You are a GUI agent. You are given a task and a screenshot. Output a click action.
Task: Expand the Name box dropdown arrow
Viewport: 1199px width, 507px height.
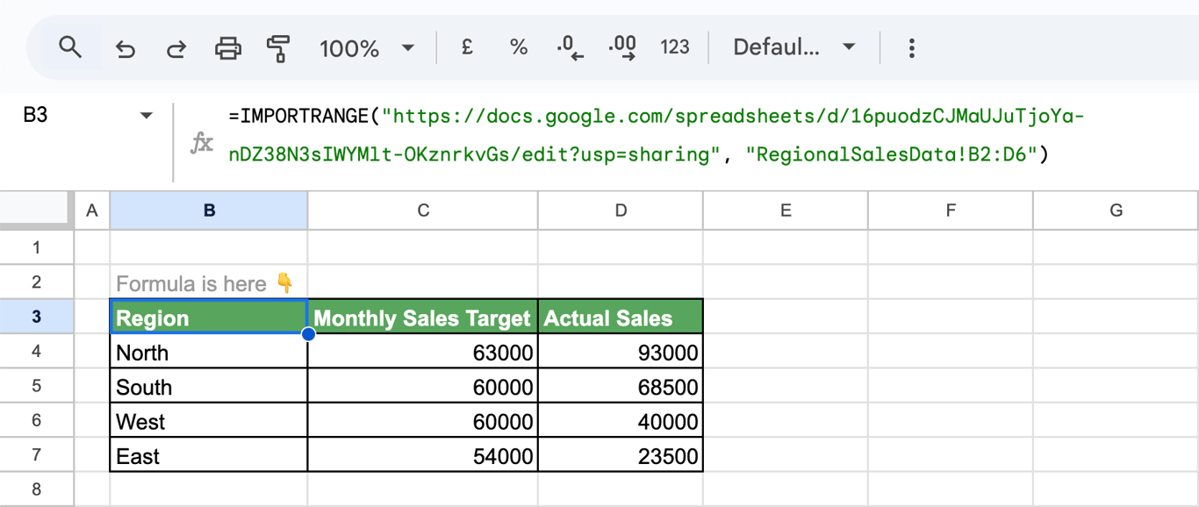tap(147, 116)
